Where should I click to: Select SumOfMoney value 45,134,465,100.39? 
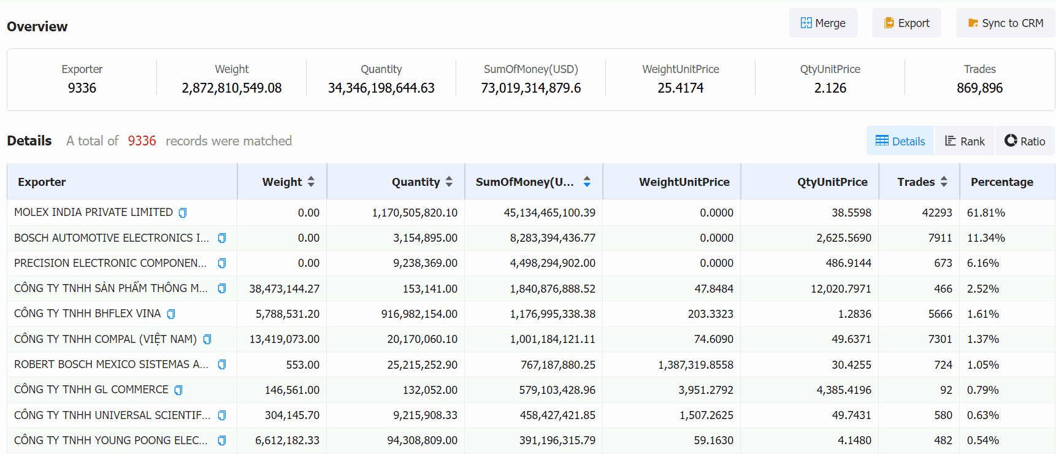(549, 213)
